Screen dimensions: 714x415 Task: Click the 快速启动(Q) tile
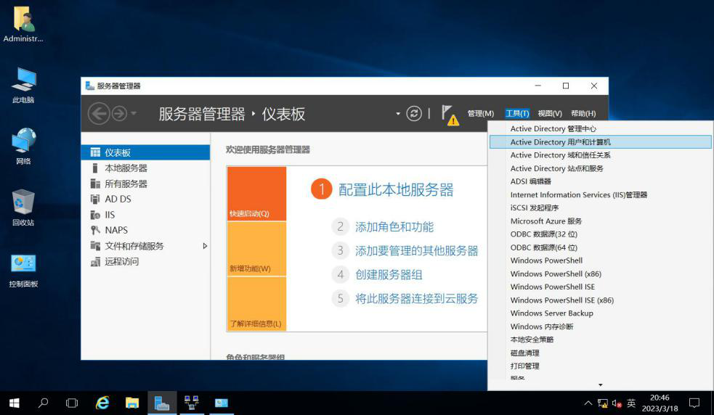coord(257,194)
